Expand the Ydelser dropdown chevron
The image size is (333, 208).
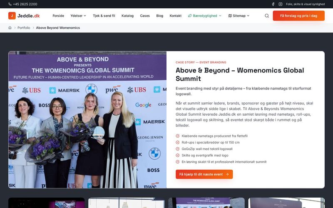click(85, 16)
